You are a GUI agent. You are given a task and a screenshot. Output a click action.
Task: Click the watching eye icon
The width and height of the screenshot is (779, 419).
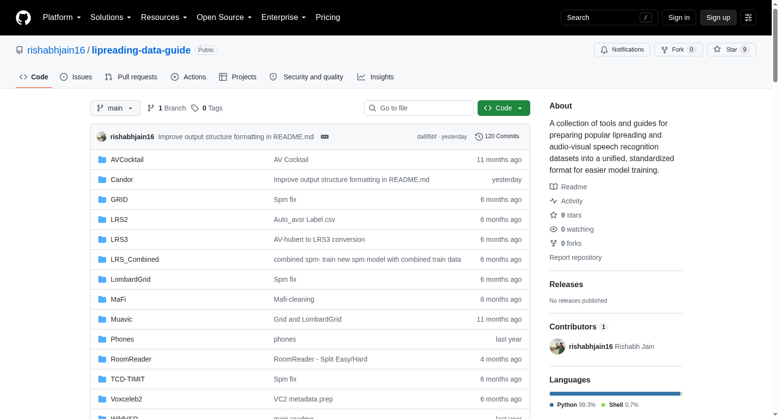click(x=554, y=229)
